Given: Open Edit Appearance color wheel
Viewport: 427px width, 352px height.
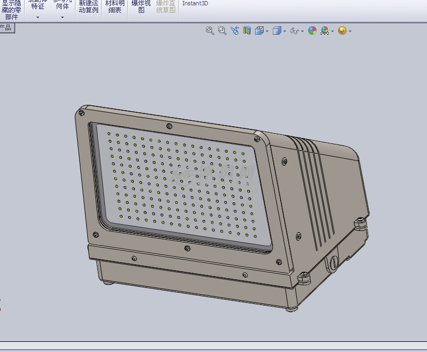Looking at the screenshot, I should click(312, 31).
